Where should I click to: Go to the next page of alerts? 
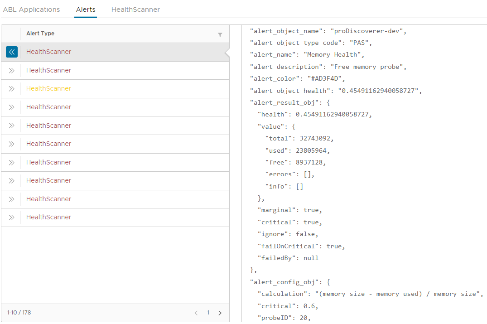(220, 313)
